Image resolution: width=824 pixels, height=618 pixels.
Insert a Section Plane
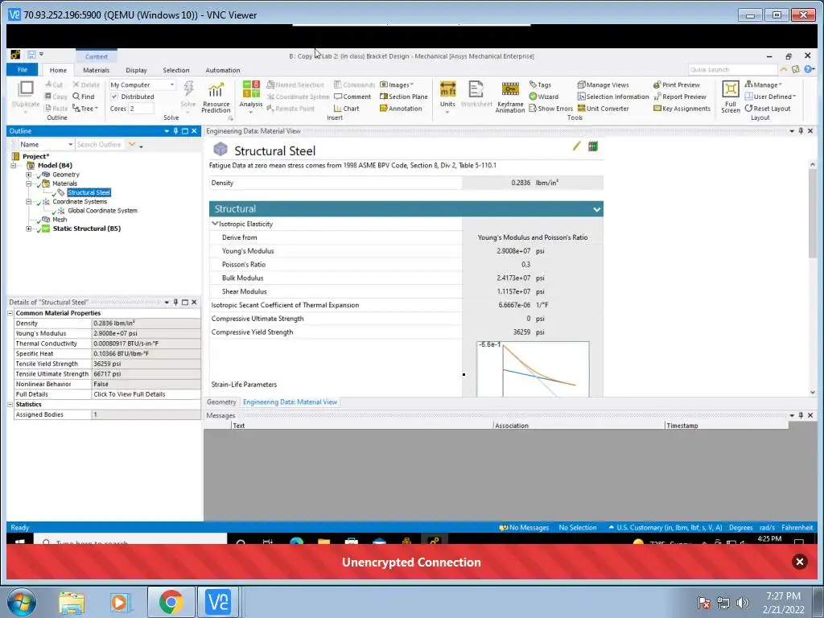404,97
